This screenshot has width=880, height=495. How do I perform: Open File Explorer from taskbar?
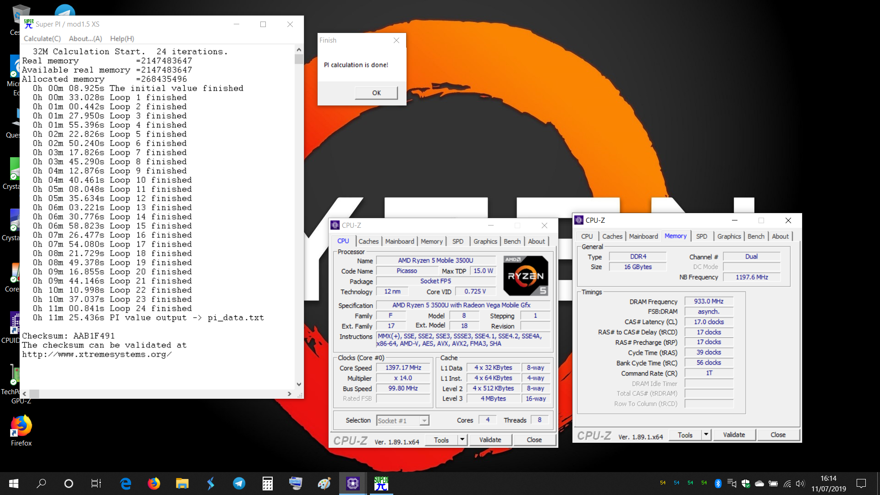(x=182, y=484)
